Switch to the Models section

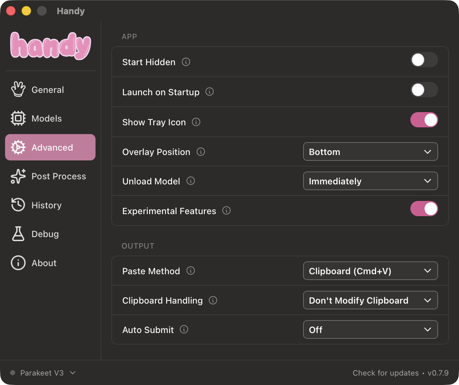47,118
